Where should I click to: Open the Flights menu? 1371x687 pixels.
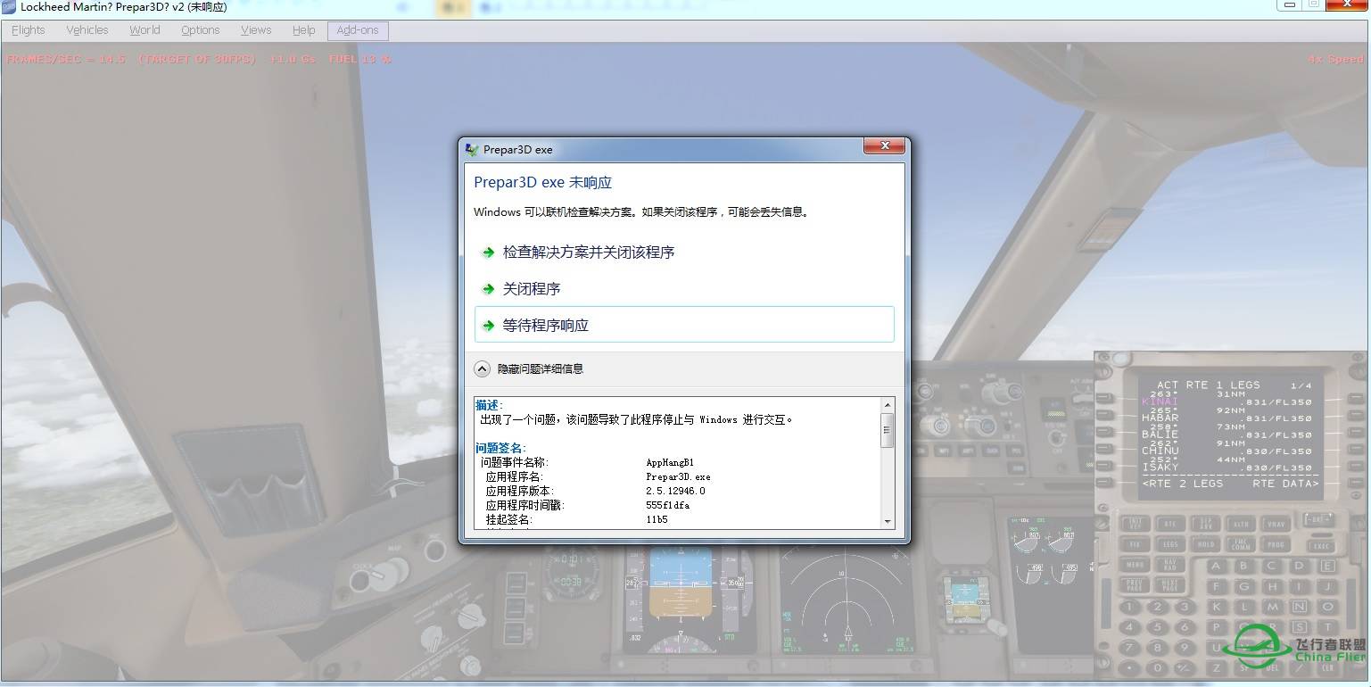[28, 30]
